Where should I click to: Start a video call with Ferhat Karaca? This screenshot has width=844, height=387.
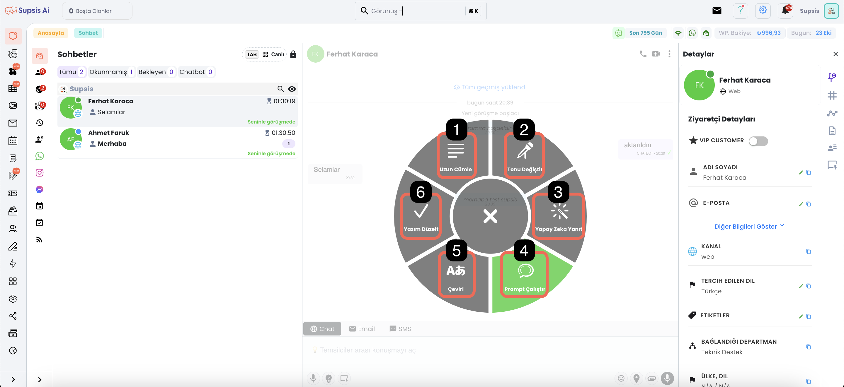(656, 54)
